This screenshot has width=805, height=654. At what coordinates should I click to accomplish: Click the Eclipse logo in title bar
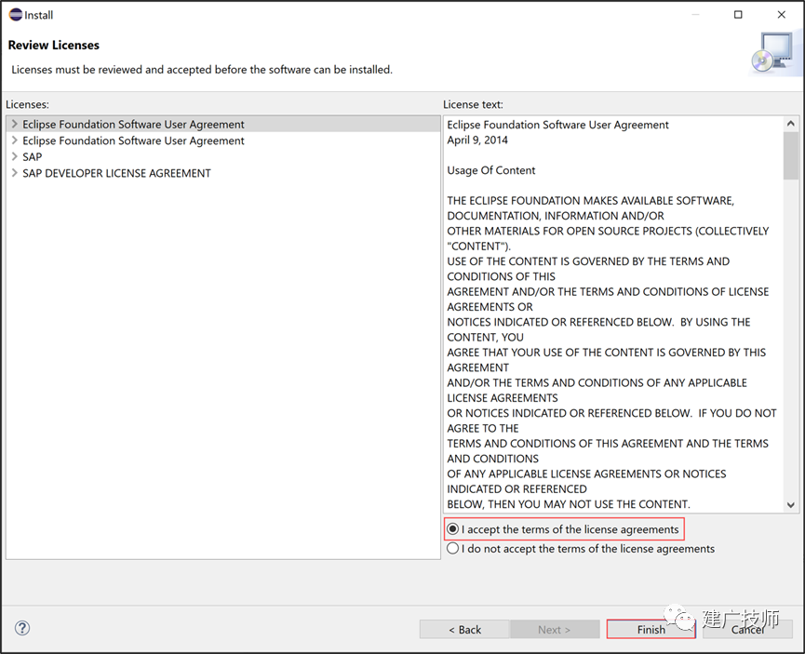pyautogui.click(x=16, y=15)
